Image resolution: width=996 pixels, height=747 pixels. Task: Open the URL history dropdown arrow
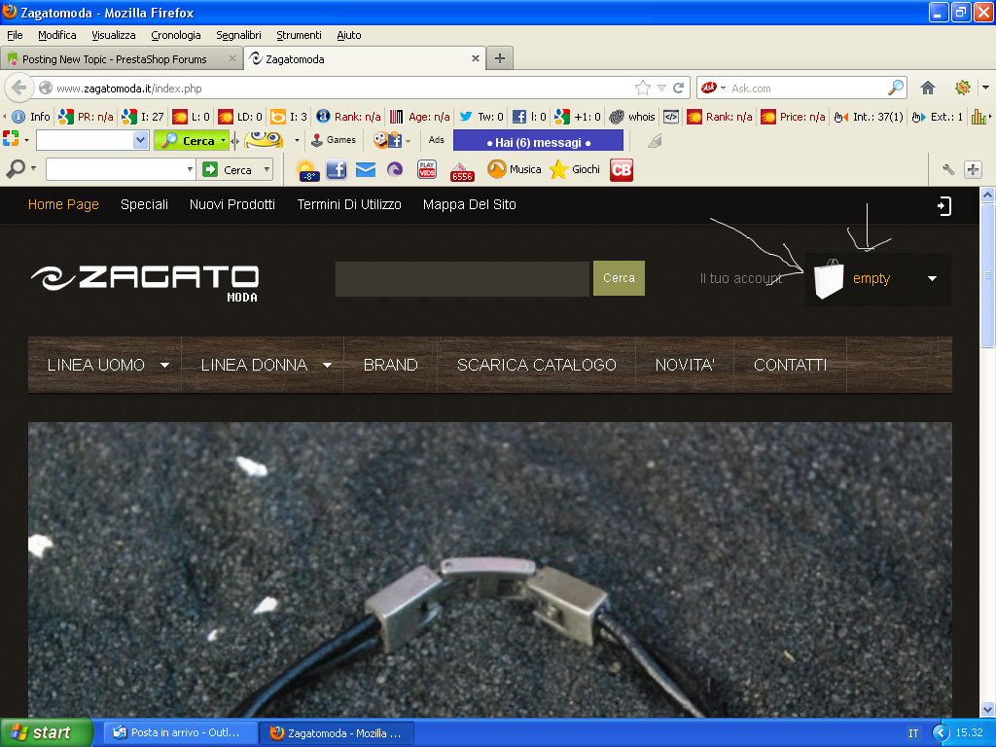click(661, 88)
